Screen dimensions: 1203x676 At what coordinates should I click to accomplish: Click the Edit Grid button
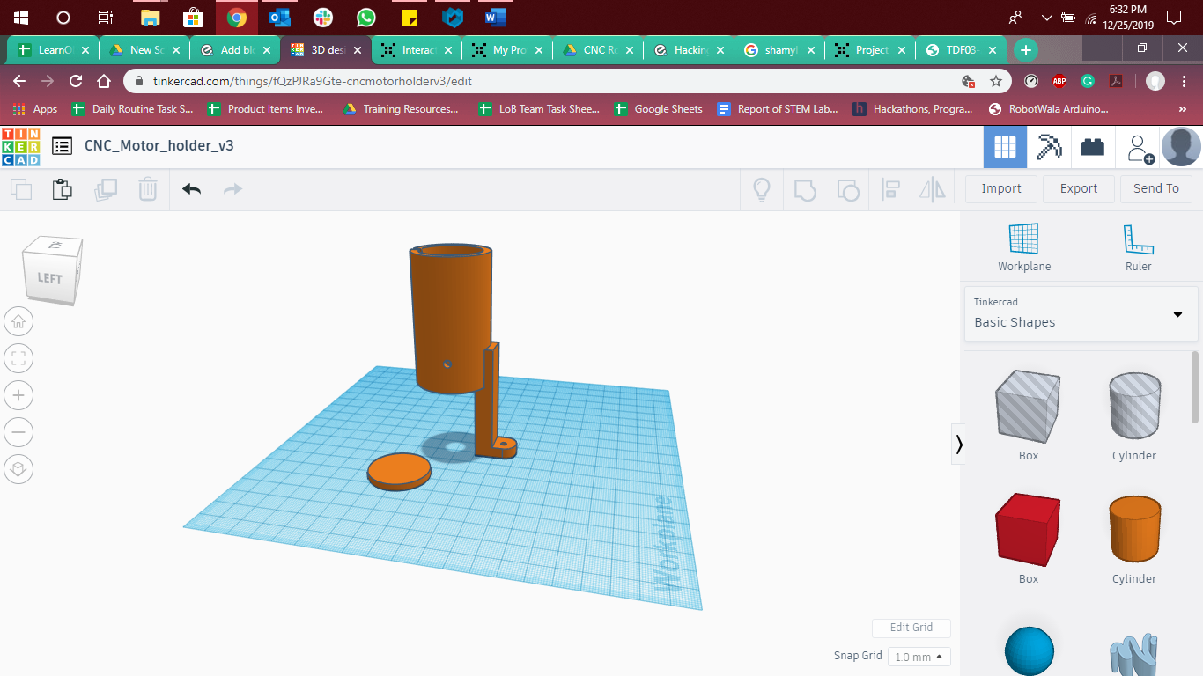tap(911, 628)
